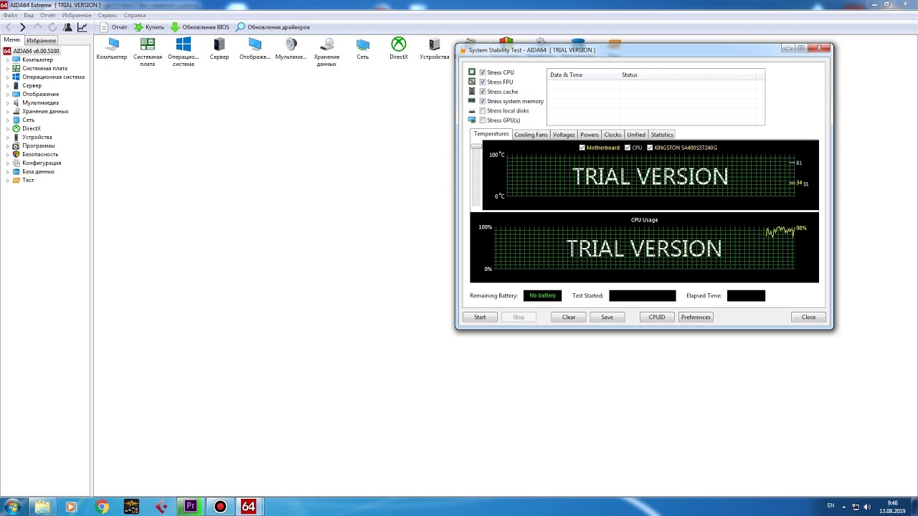Viewport: 918px width, 516px height.
Task: Toggle the Motherboard temperature graph checkbox
Action: click(x=582, y=148)
